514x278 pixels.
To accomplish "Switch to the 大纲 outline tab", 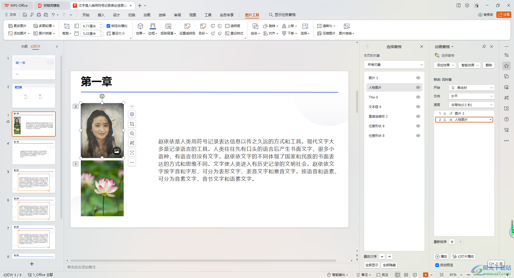I will (x=24, y=47).
